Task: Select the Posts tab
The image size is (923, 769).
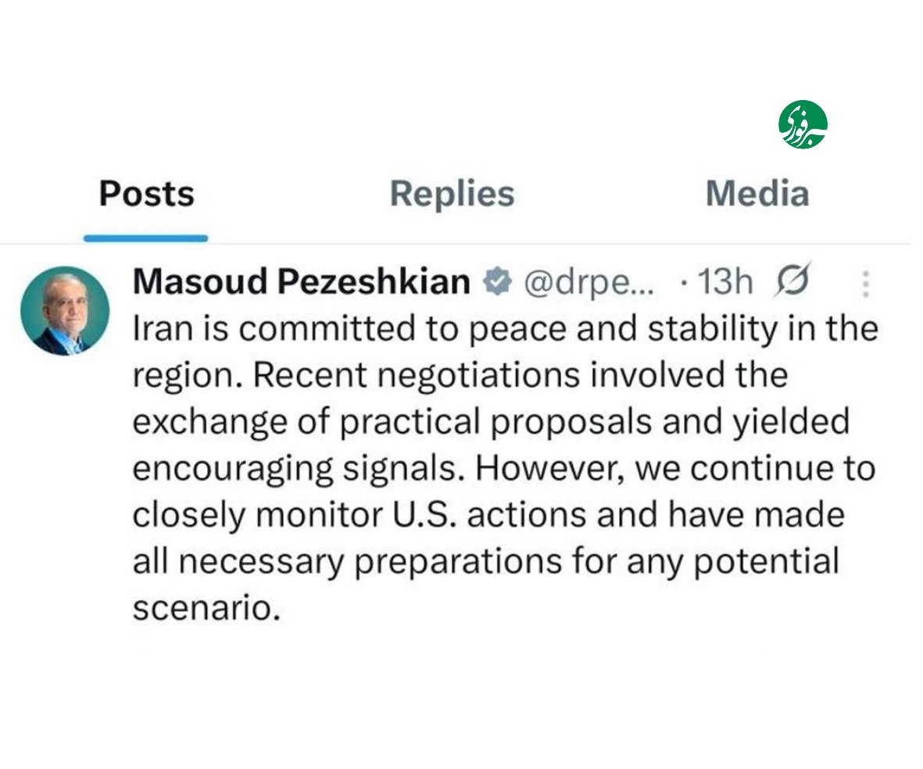Action: click(x=145, y=194)
